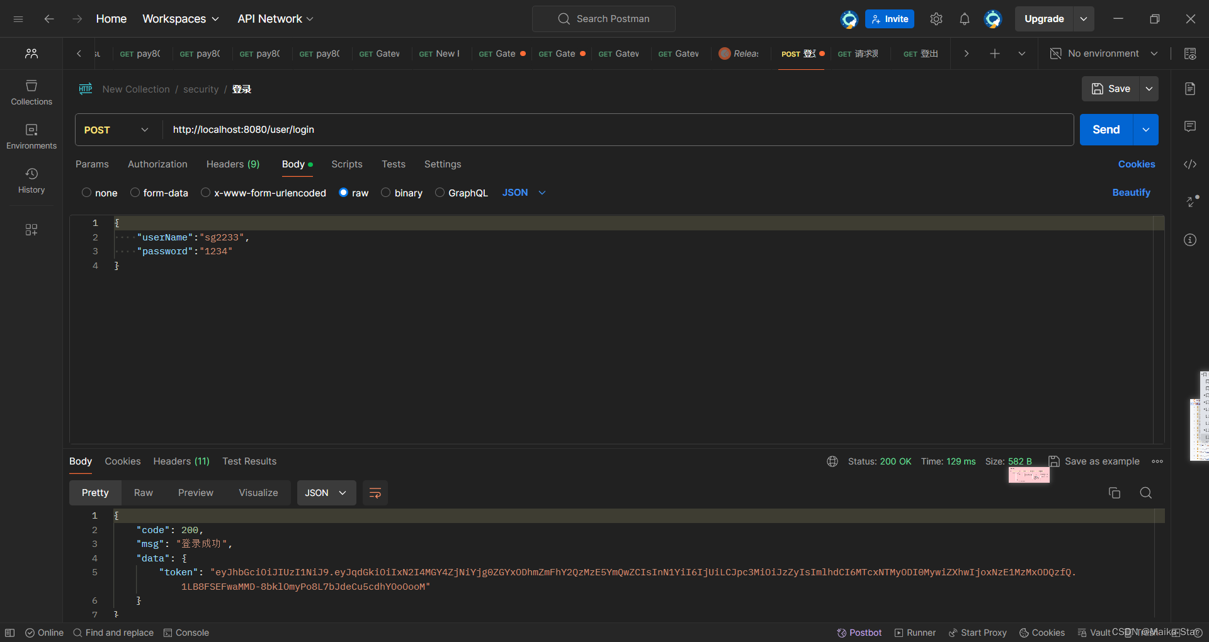1209x642 pixels.
Task: Open response Headers (11) tab
Action: pos(181,461)
